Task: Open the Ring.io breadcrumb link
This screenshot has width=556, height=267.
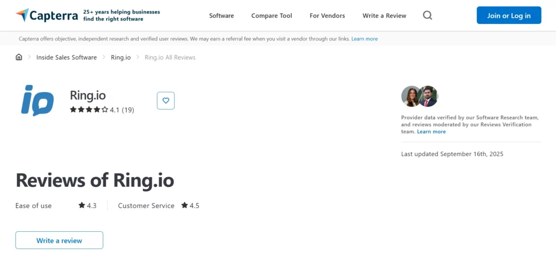Action: 121,57
